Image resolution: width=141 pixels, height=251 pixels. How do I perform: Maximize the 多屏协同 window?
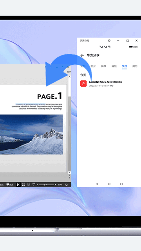point(127,41)
